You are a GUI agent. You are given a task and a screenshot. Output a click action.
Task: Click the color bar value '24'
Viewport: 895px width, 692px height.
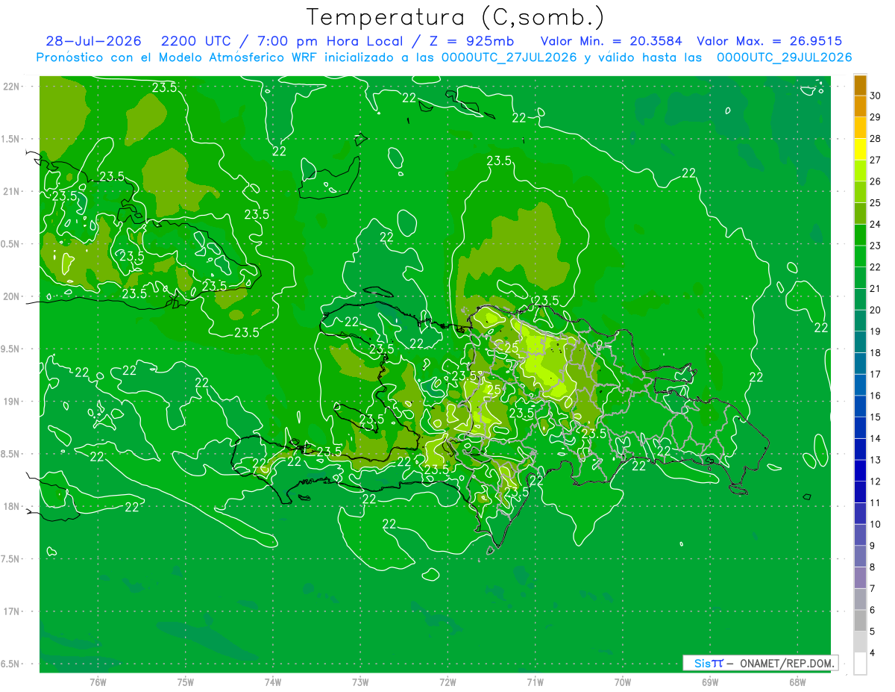(x=876, y=224)
